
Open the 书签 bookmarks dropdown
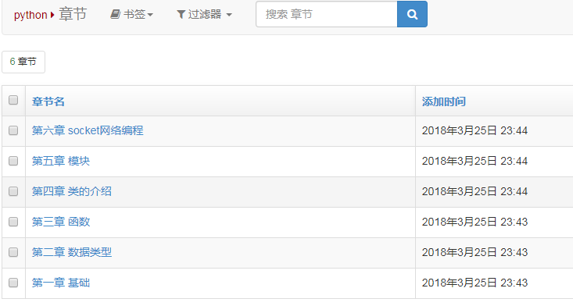click(131, 15)
